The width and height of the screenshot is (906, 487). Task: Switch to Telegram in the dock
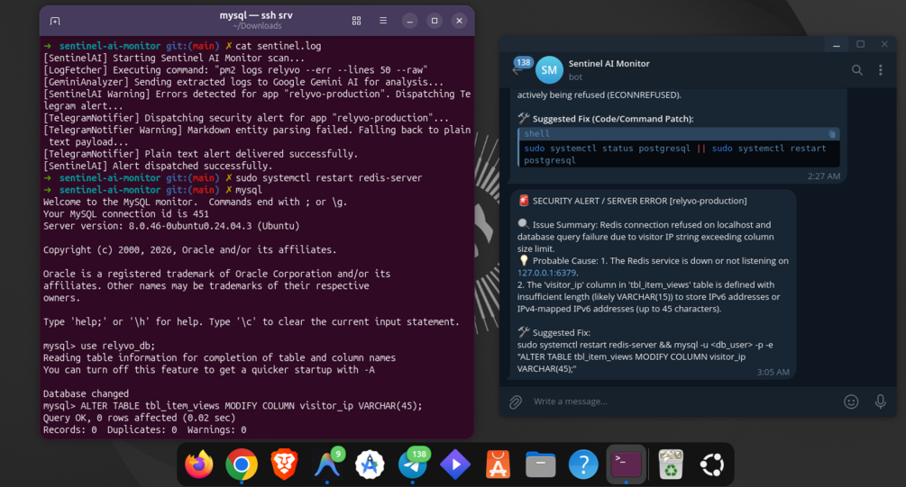pos(413,464)
